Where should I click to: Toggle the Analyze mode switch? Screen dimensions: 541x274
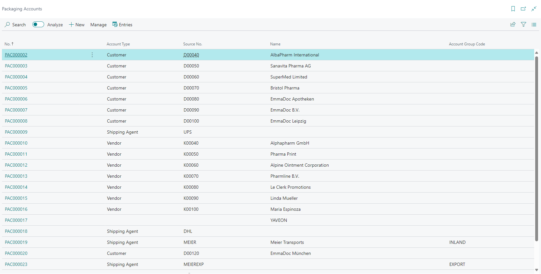point(38,24)
